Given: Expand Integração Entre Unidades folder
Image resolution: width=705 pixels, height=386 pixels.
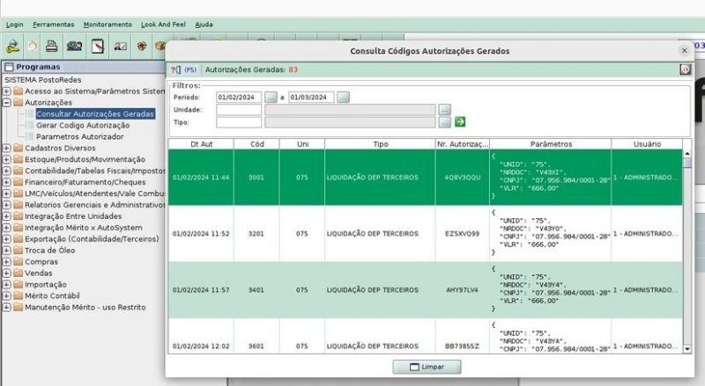Looking at the screenshot, I should [7, 216].
